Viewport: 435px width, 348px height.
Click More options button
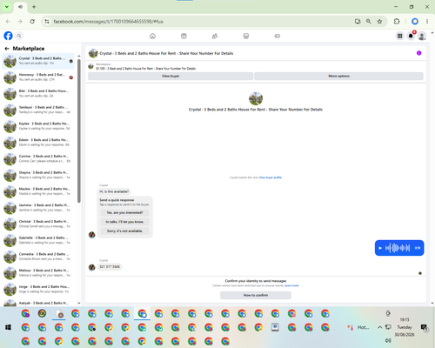pos(338,76)
